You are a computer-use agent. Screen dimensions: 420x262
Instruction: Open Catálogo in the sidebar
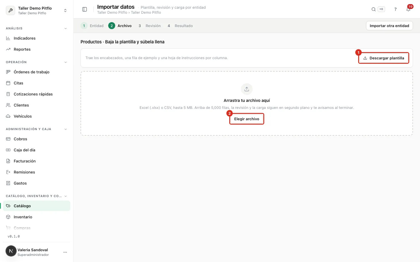tap(37, 206)
